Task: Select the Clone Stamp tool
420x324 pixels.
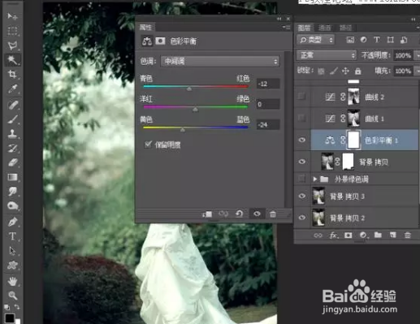Action: click(12, 133)
